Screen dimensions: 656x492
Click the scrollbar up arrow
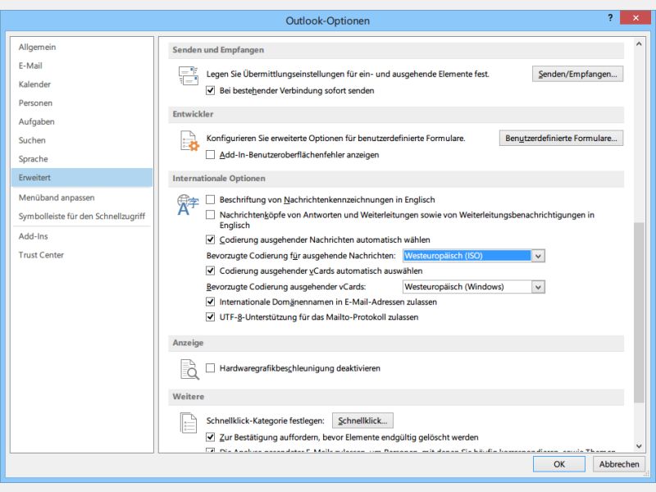[639, 44]
